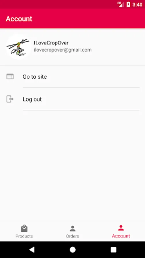Viewport: 145px width, 258px height.
Task: Open the Go to site option
Action: click(x=72, y=77)
